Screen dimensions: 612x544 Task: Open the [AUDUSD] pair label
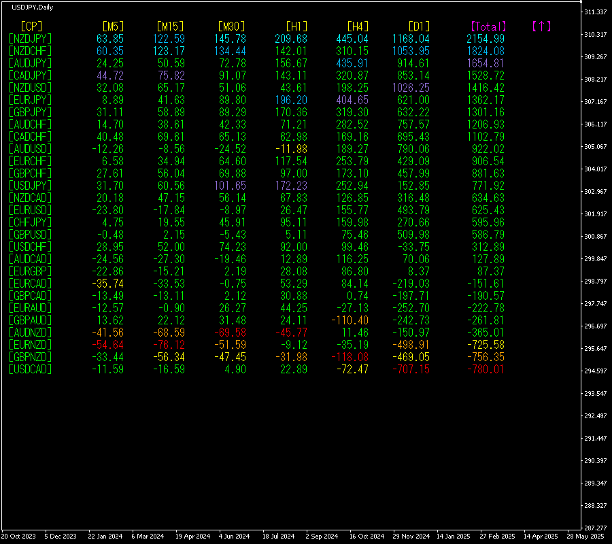point(30,149)
